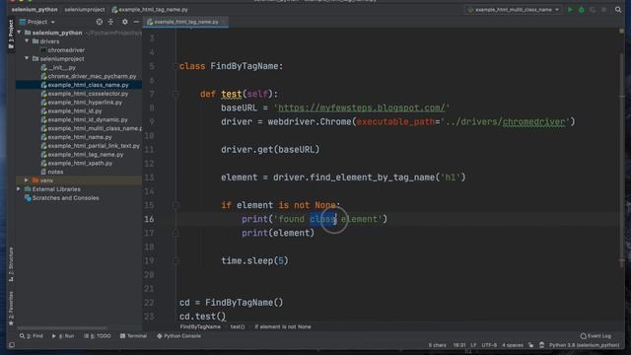This screenshot has width=631, height=355.
Task: Fold the test method at line 7
Action: point(175,95)
